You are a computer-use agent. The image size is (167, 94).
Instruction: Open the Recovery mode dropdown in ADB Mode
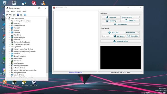130,17
